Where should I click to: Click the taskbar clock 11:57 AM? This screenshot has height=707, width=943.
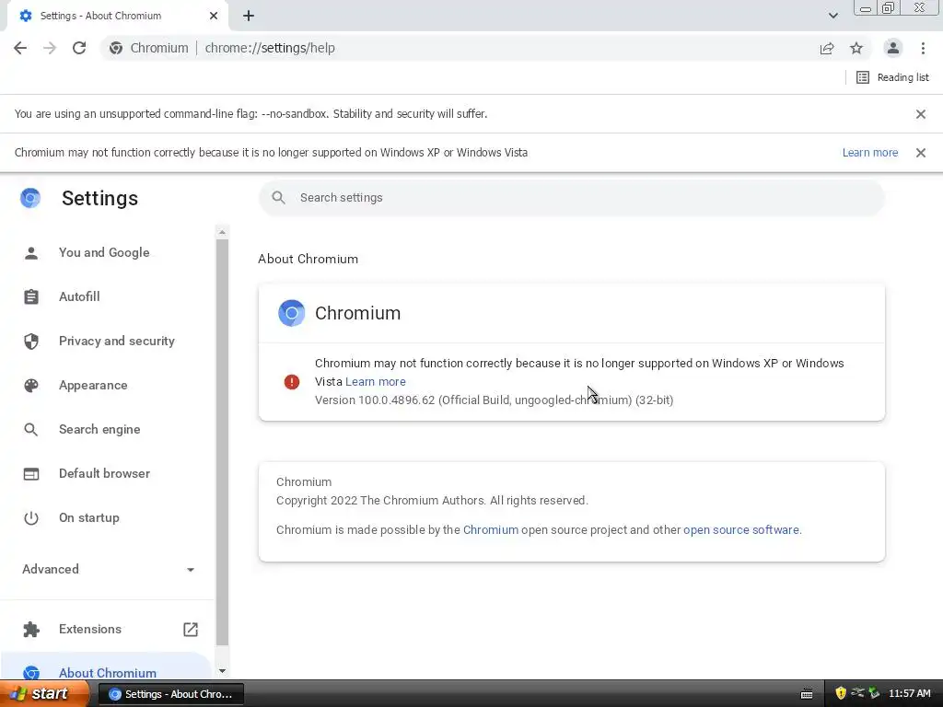[x=909, y=694]
